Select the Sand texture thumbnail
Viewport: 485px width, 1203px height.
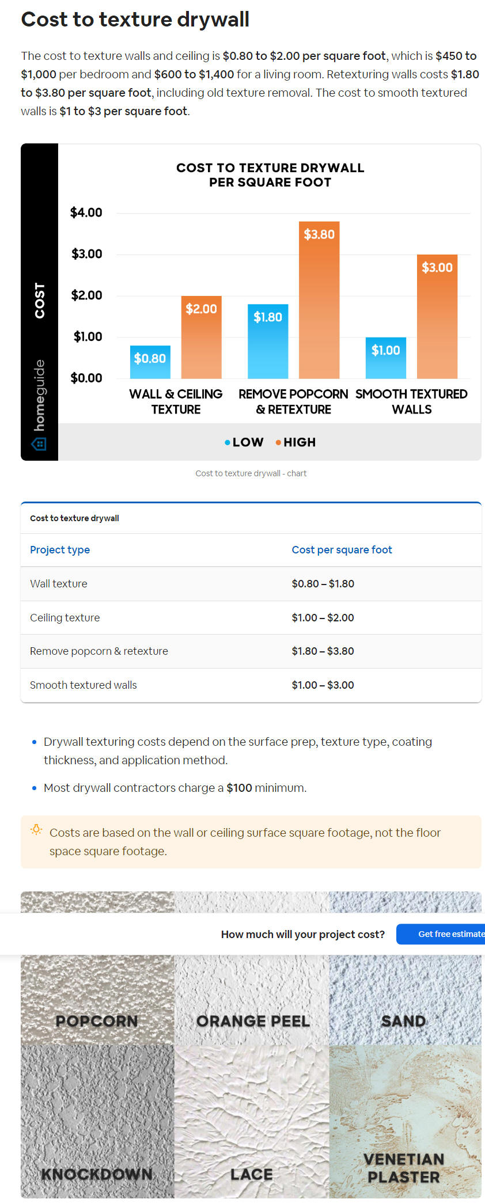(x=405, y=999)
